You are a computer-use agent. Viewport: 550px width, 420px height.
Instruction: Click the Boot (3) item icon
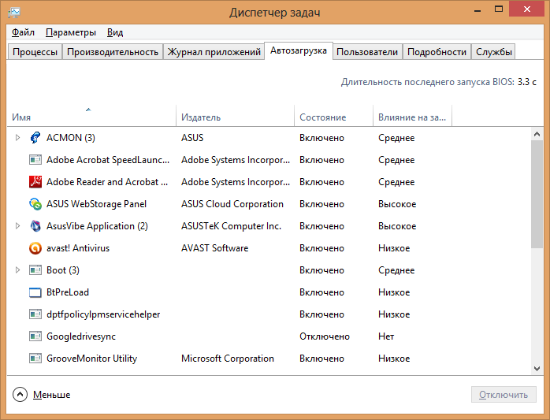(x=35, y=269)
